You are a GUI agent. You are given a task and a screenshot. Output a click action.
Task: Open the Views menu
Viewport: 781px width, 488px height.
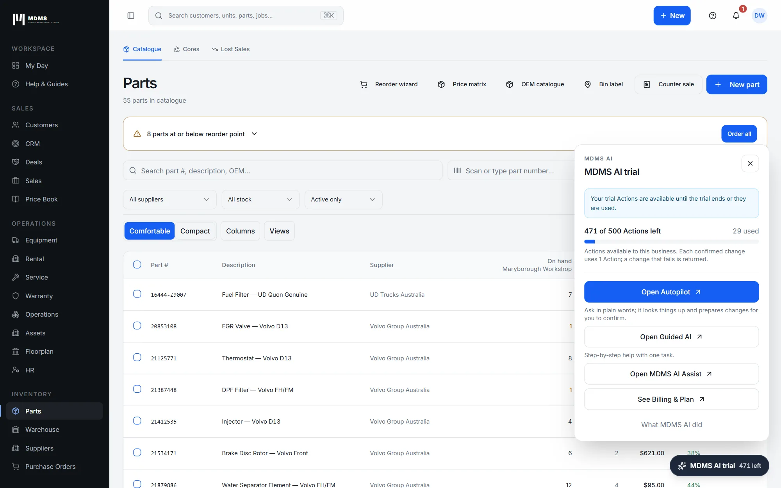tap(279, 231)
